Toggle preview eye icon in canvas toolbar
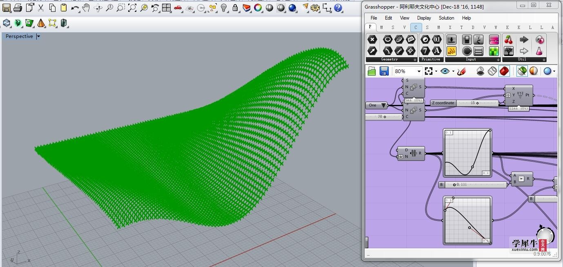The width and height of the screenshot is (563, 267). [445, 71]
